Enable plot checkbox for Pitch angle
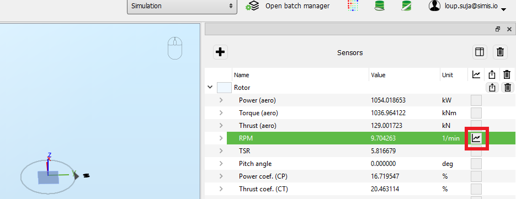Image resolution: width=516 pixels, height=199 pixels. 476,164
